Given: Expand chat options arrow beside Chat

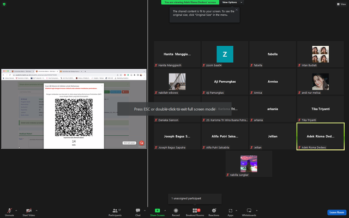Looking at the screenshot, I should tap(145, 210).
